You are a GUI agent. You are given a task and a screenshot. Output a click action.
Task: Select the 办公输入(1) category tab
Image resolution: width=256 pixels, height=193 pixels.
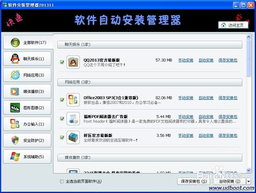[x=27, y=124]
